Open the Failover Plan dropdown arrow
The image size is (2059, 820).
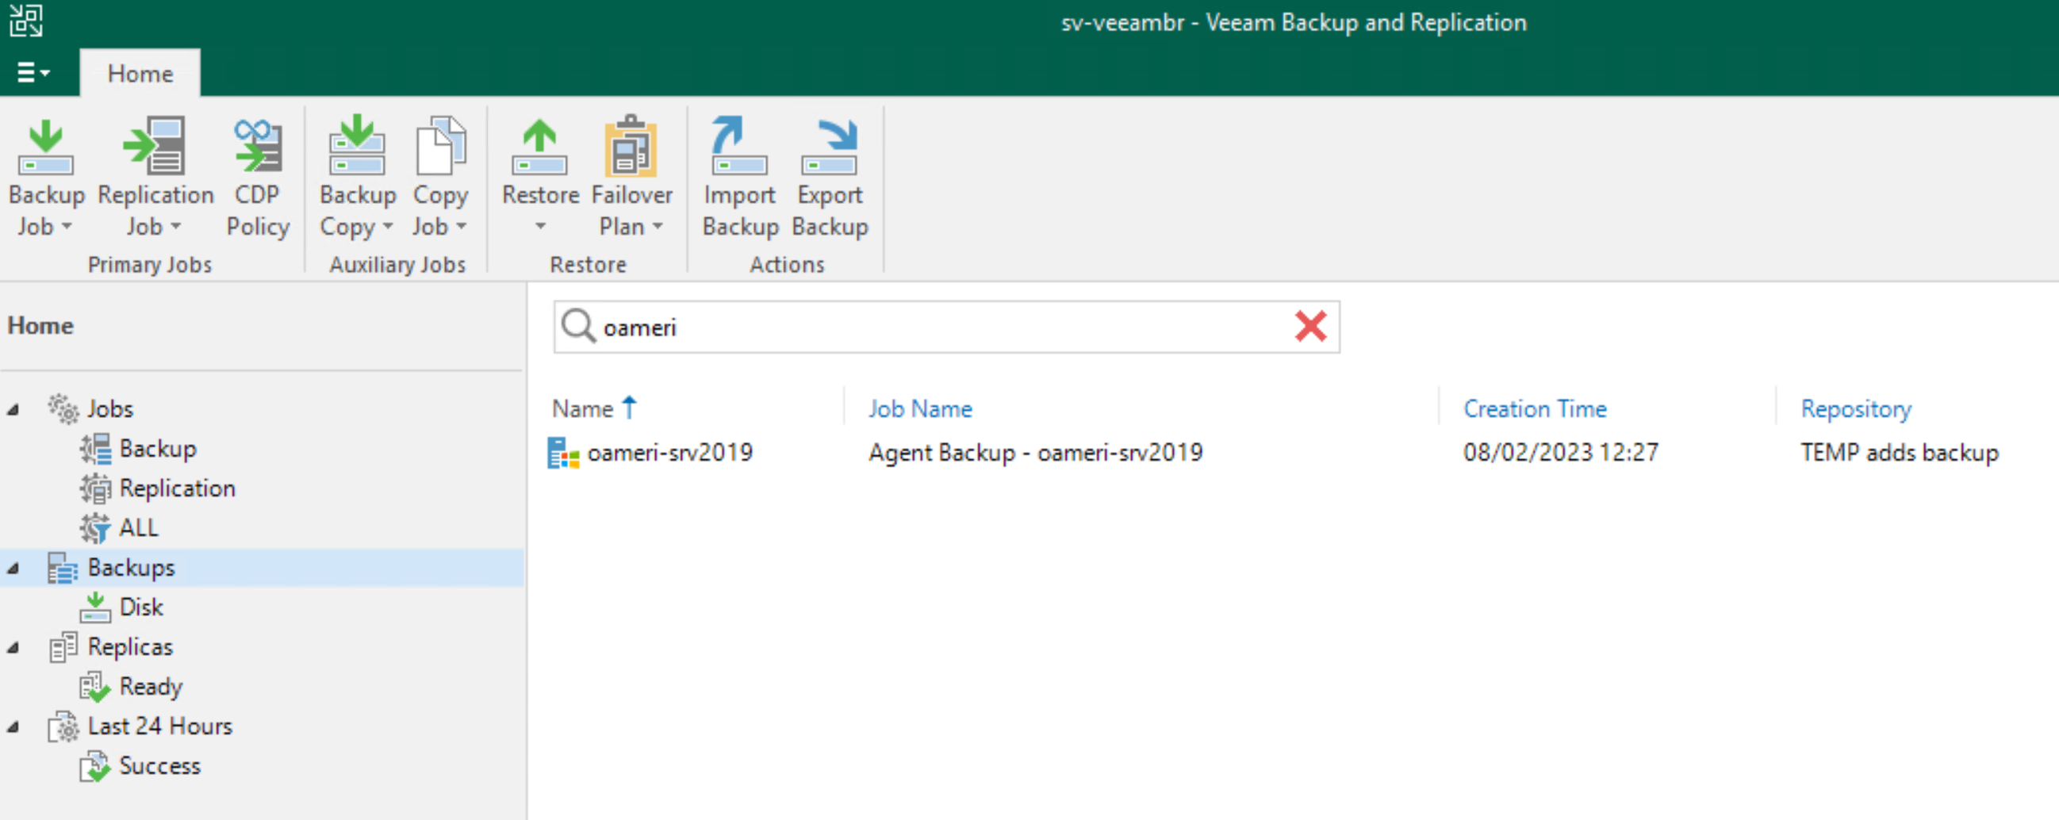pos(658,227)
